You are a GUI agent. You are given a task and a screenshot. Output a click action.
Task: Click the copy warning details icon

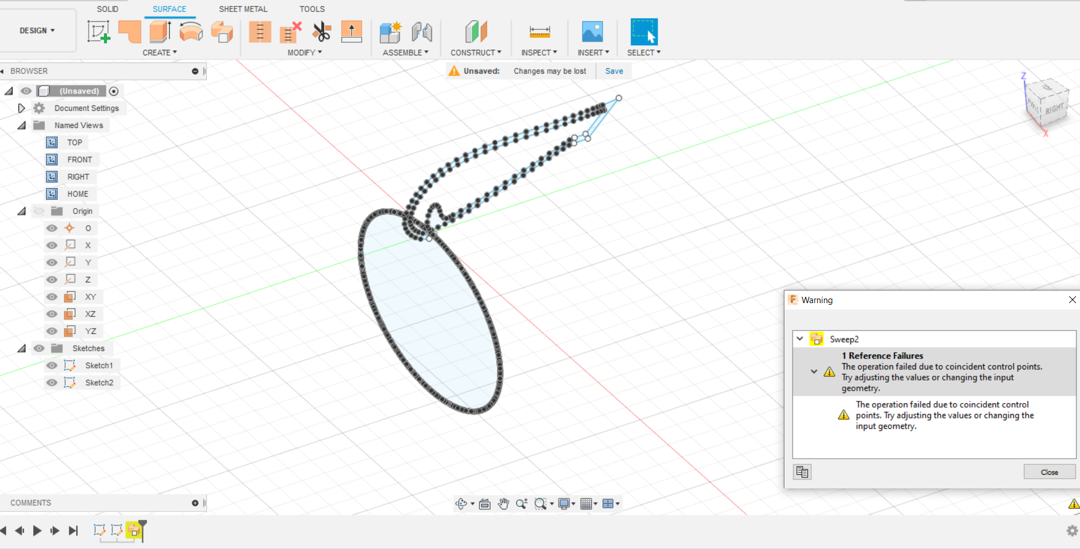pyautogui.click(x=802, y=472)
